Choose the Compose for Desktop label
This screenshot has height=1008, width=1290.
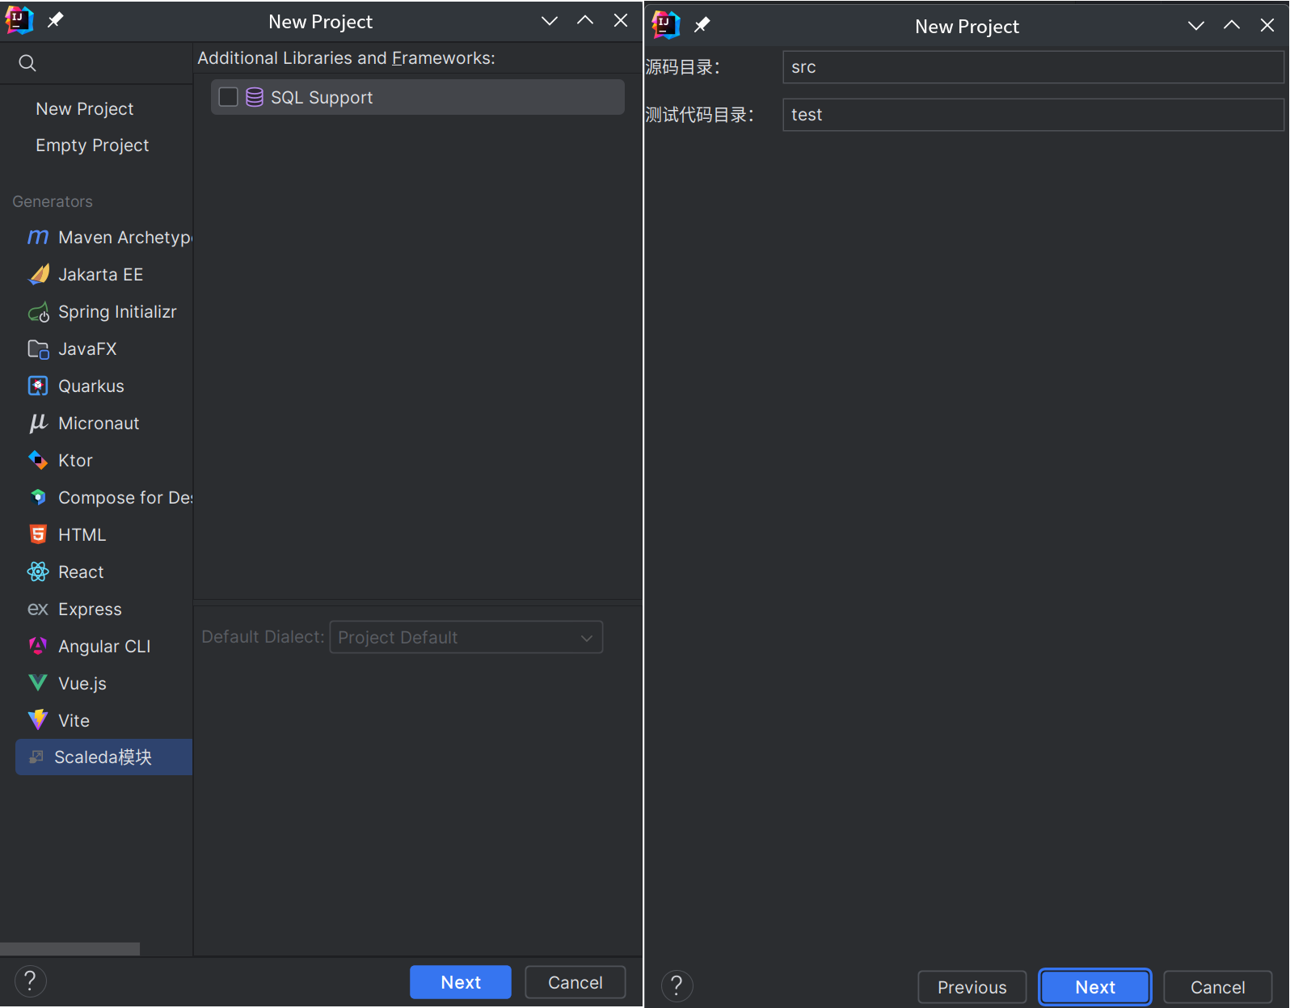[x=125, y=497]
